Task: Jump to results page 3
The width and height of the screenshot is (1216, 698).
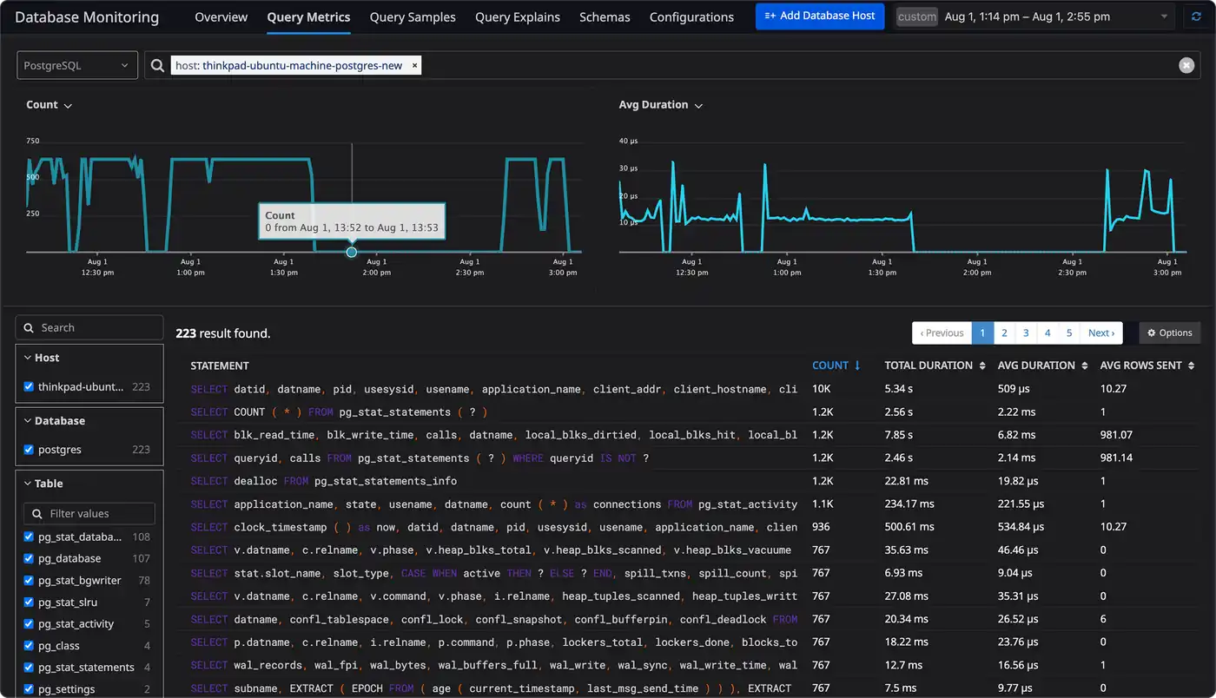Action: [1026, 333]
